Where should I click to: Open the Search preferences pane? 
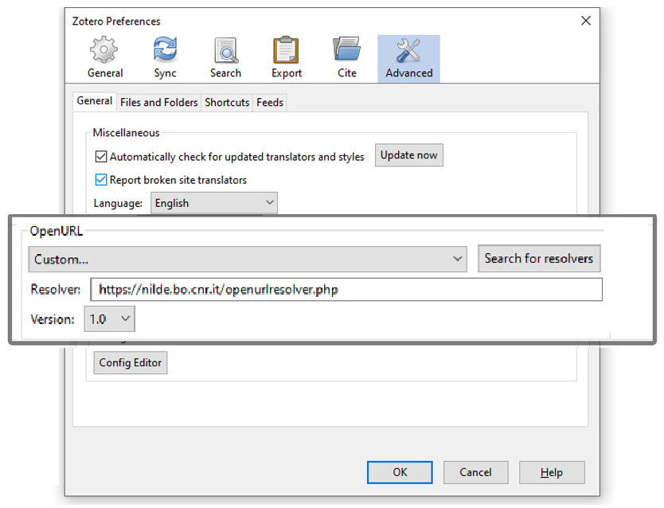click(x=225, y=58)
